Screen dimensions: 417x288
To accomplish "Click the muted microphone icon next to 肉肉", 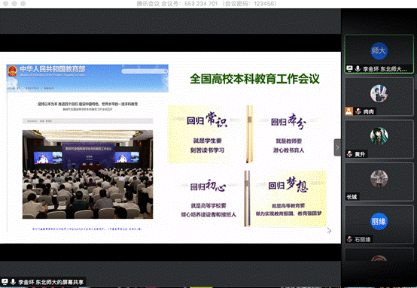I will [358, 111].
